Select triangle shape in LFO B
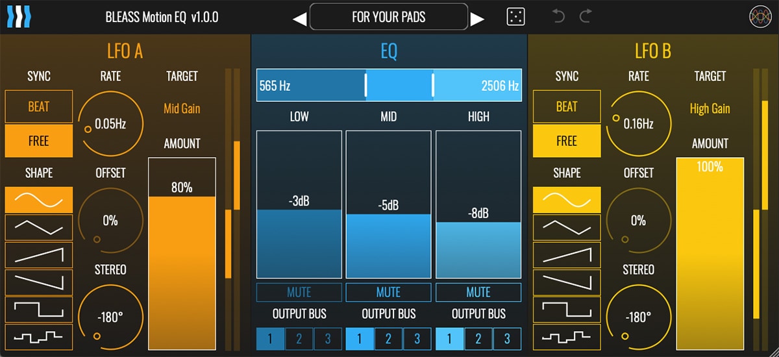Screen dimensions: 779x357 click(x=567, y=227)
